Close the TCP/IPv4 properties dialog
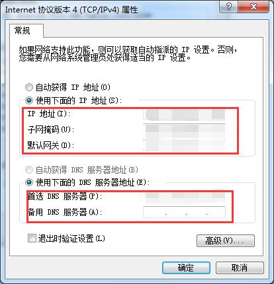This screenshot has width=274, height=284. tap(253, 7)
